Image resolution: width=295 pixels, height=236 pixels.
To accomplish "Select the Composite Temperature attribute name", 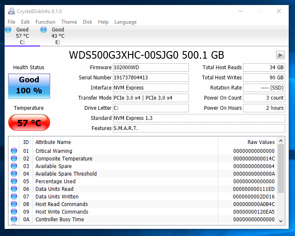I will coord(64,159).
